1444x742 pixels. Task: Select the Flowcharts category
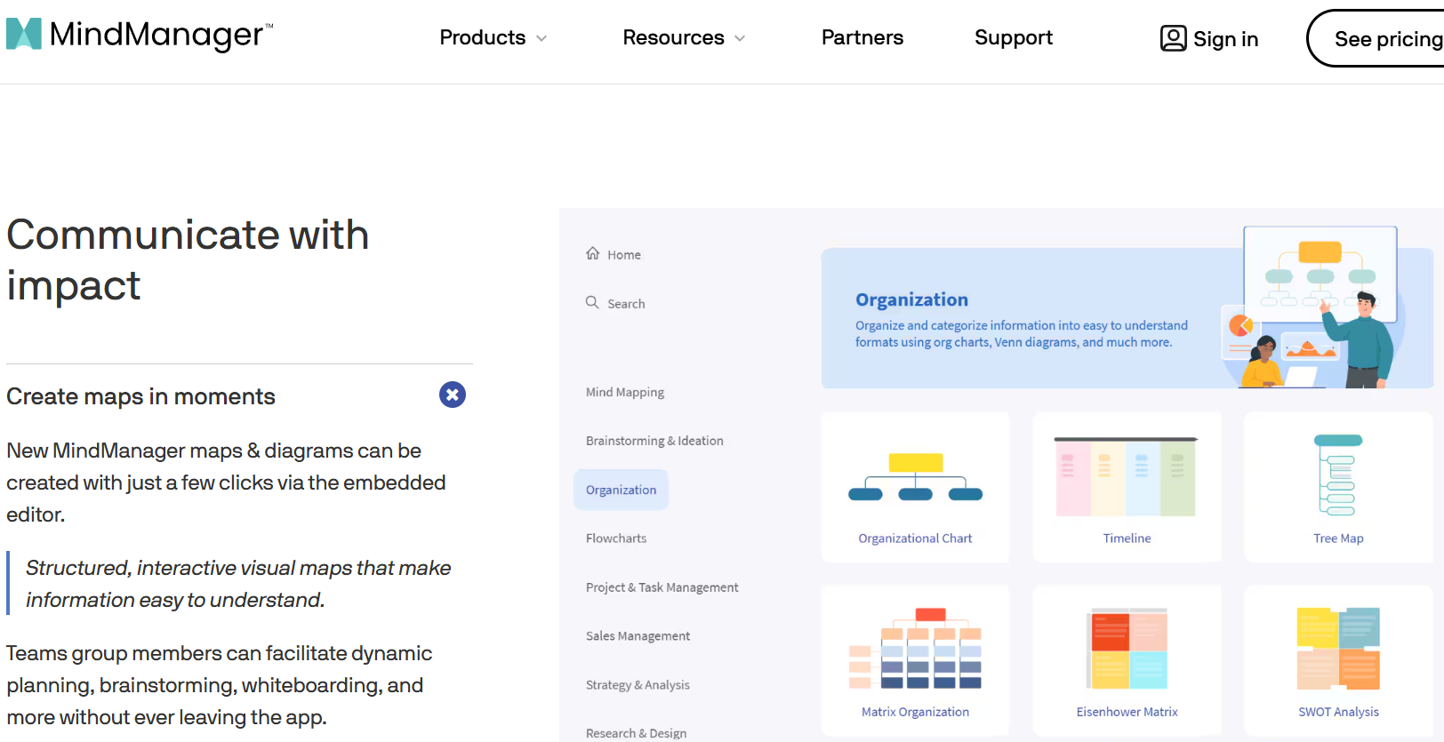(x=616, y=539)
